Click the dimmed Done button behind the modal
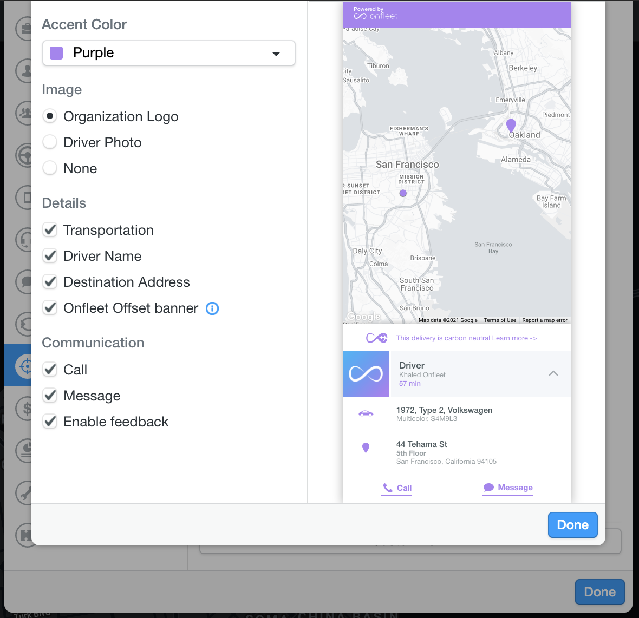 click(600, 592)
